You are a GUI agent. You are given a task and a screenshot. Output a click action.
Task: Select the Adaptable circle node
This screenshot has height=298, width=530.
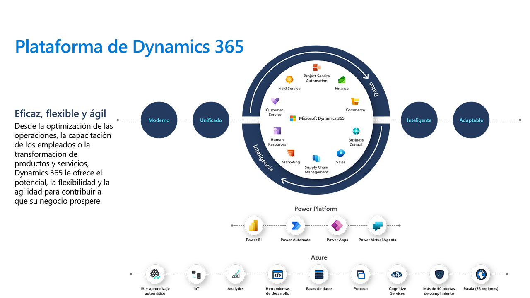point(471,120)
